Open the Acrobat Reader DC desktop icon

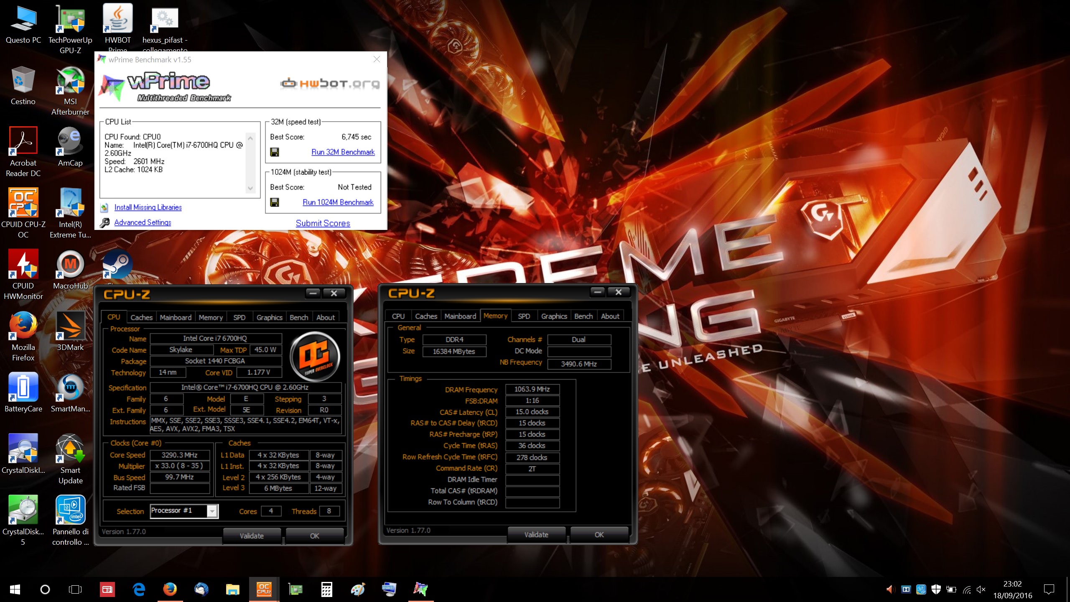click(23, 152)
